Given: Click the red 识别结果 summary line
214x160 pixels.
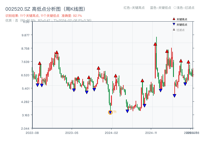Looking at the screenshot, I should [44, 16].
